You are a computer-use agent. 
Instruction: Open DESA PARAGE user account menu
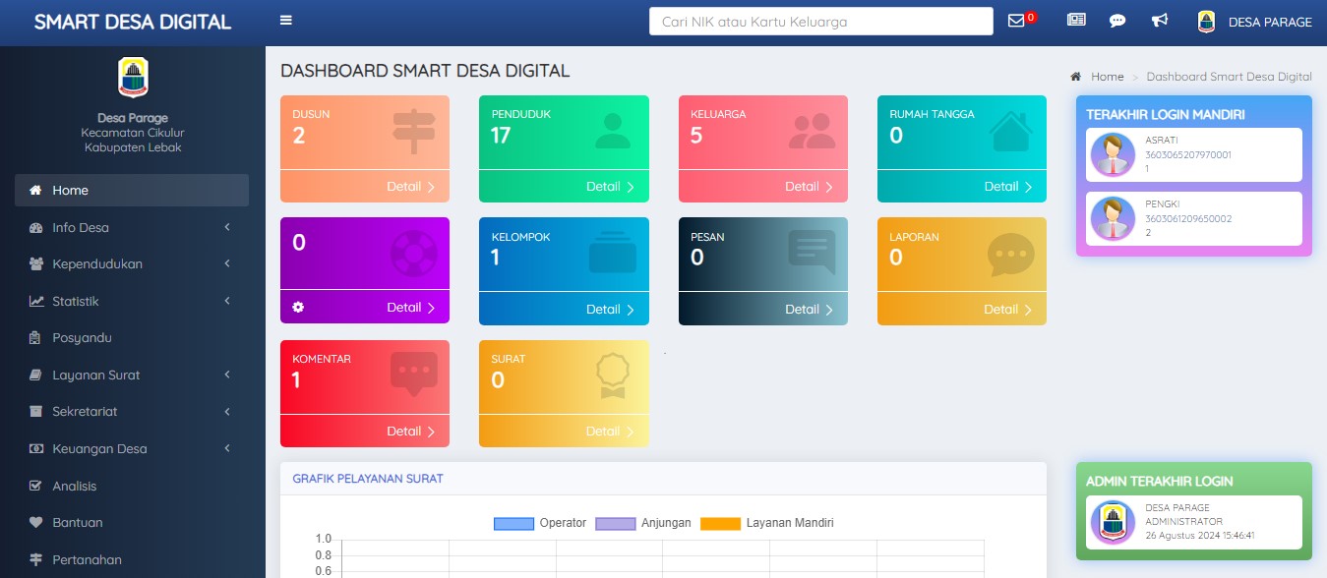1255,22
